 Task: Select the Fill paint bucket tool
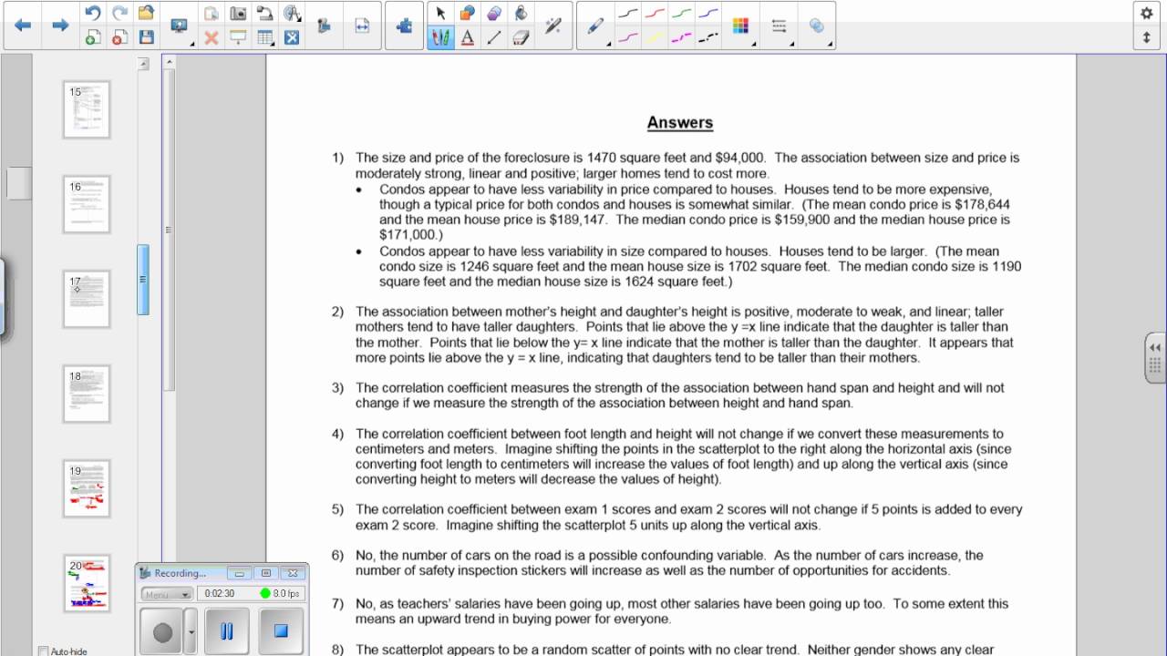(521, 13)
